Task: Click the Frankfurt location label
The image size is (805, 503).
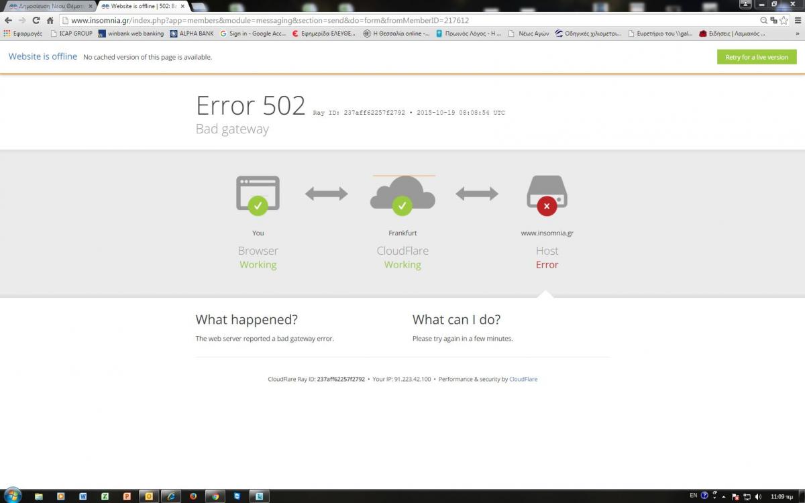Action: 402,233
